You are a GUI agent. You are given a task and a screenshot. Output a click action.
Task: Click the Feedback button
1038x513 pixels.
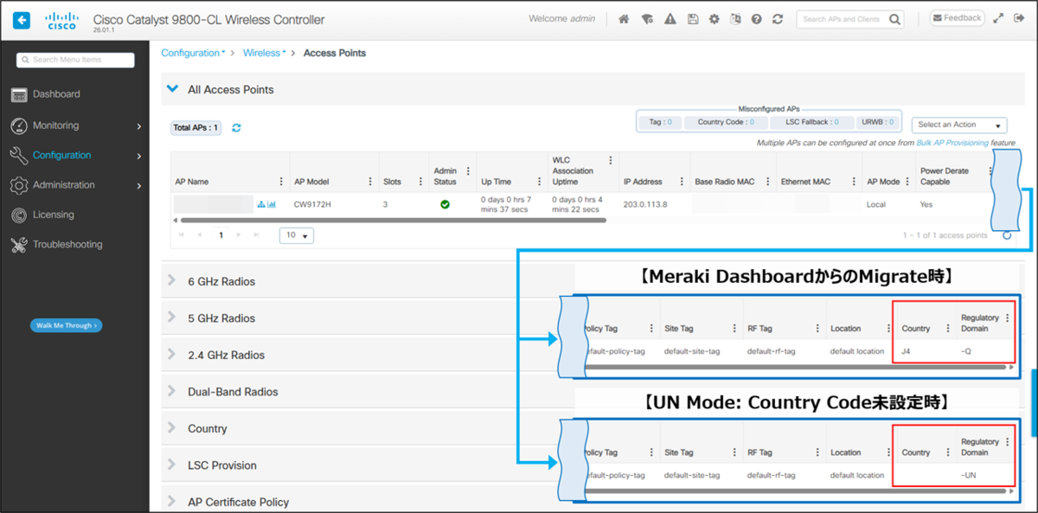tap(957, 18)
